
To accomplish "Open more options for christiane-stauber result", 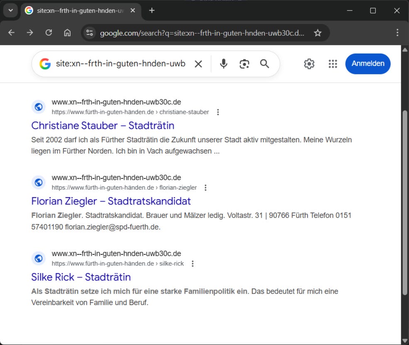I will pos(218,112).
